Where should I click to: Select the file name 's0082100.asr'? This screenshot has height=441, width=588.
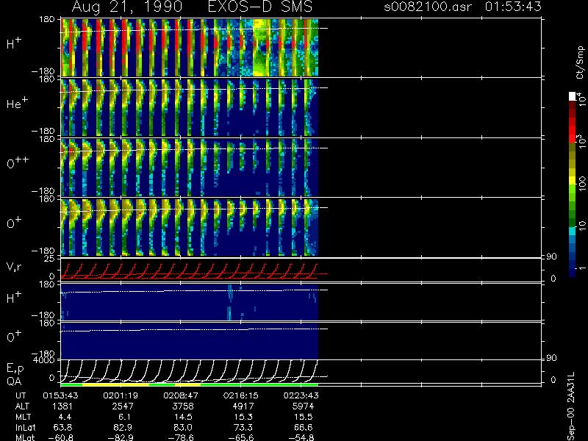coord(428,7)
